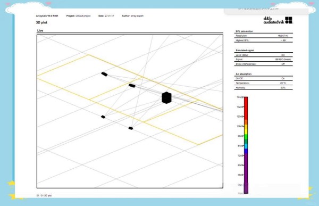Select the 3D plot page title

(41, 22)
